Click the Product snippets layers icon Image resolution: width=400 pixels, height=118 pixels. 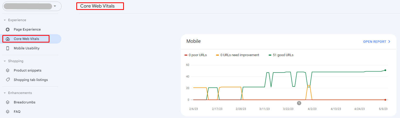[x=8, y=70]
